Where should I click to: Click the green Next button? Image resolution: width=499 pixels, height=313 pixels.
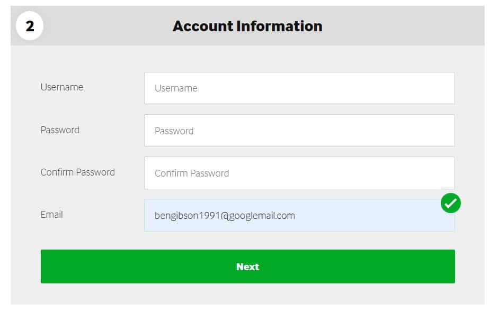[x=247, y=266]
